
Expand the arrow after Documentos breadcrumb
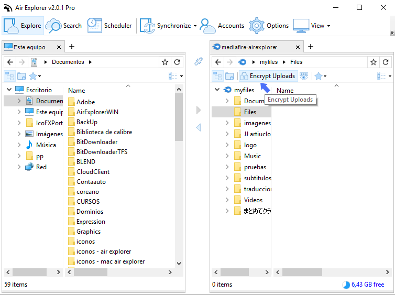(x=91, y=62)
